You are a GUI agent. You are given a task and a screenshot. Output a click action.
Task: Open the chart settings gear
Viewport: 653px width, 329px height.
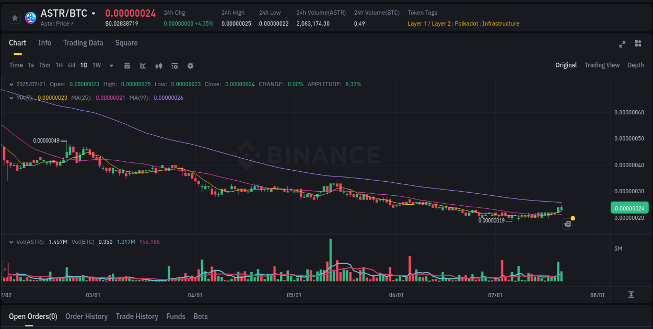point(190,65)
